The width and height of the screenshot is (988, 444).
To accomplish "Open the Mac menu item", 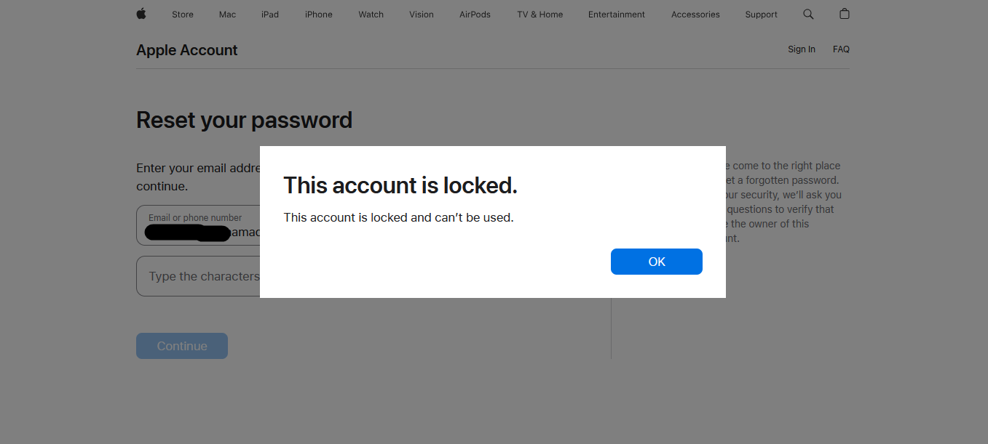I will (227, 15).
